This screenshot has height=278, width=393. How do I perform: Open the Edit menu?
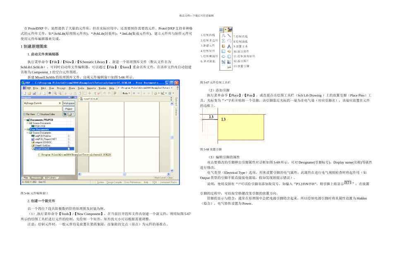(x=43, y=88)
